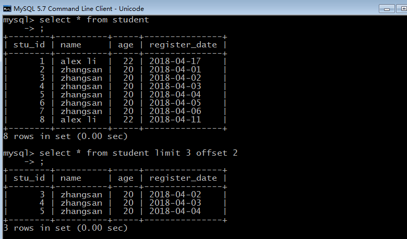Click the date '2018-04-05'
This screenshot has height=239, width=407.
click(x=175, y=103)
